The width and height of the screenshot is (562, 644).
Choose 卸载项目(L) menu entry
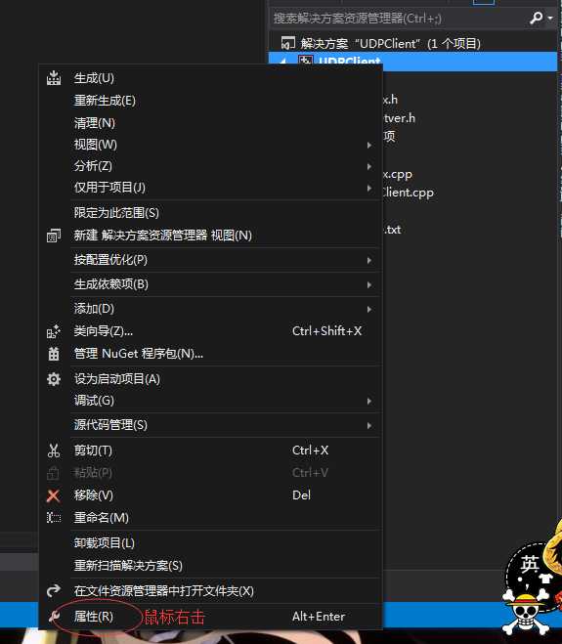(211, 543)
